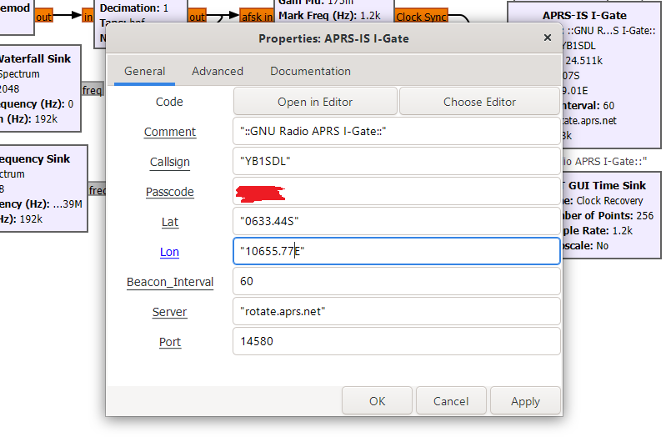Cancel the properties dialog
Image resolution: width=666 pixels, height=442 pixels.
(x=451, y=401)
